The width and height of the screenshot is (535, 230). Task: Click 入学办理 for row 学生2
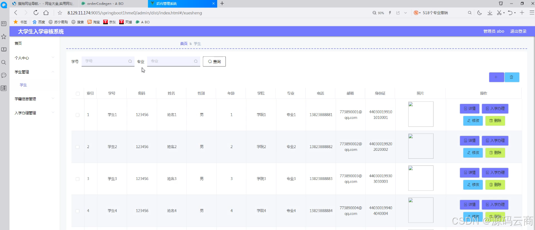point(495,141)
